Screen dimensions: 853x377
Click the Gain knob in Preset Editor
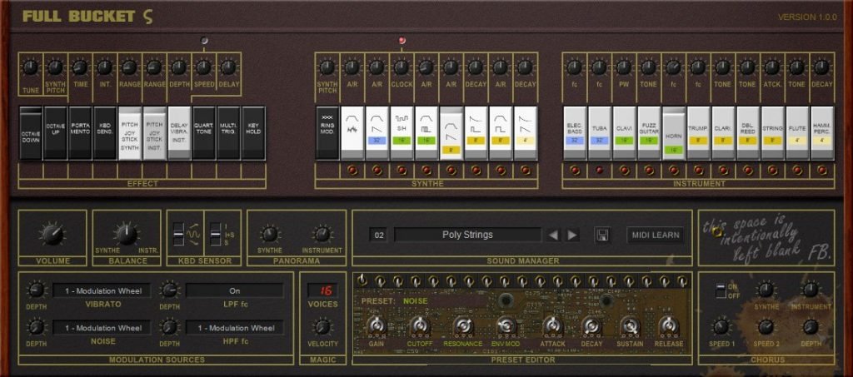[377, 326]
